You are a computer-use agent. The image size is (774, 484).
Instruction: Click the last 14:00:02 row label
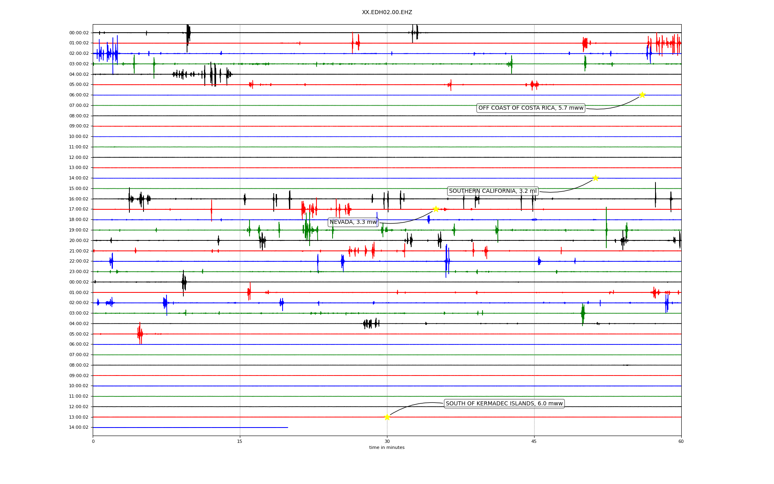pyautogui.click(x=79, y=428)
